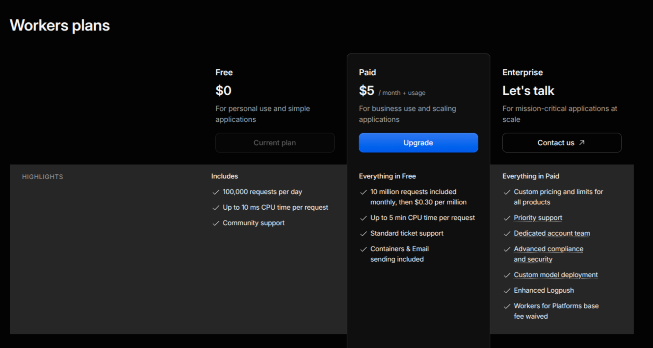
Task: Click checkmark beside Enhanced Logpush
Action: pyautogui.click(x=507, y=291)
